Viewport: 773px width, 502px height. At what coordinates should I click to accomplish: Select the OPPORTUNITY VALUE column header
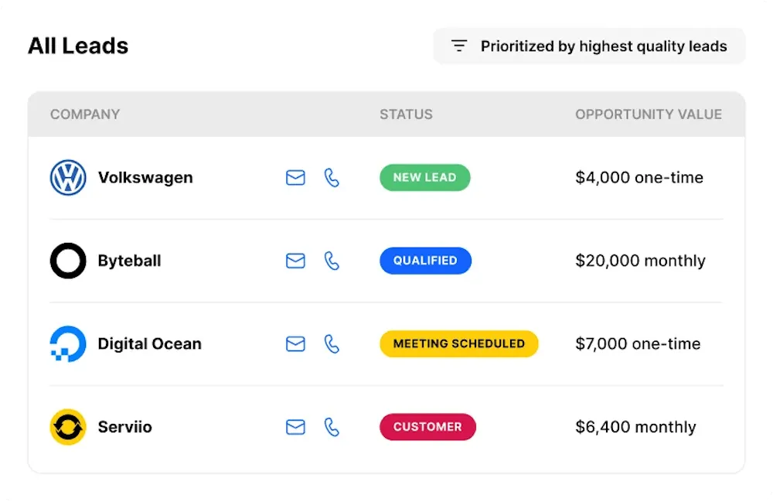tap(649, 114)
